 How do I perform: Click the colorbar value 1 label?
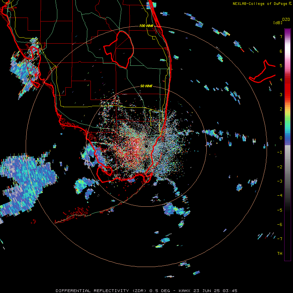[x=281, y=123]
